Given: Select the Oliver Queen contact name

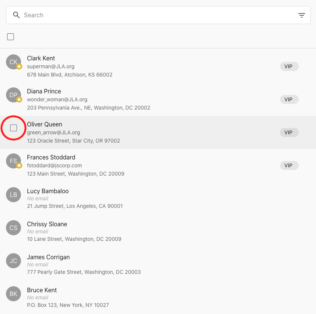Looking at the screenshot, I should coord(45,124).
